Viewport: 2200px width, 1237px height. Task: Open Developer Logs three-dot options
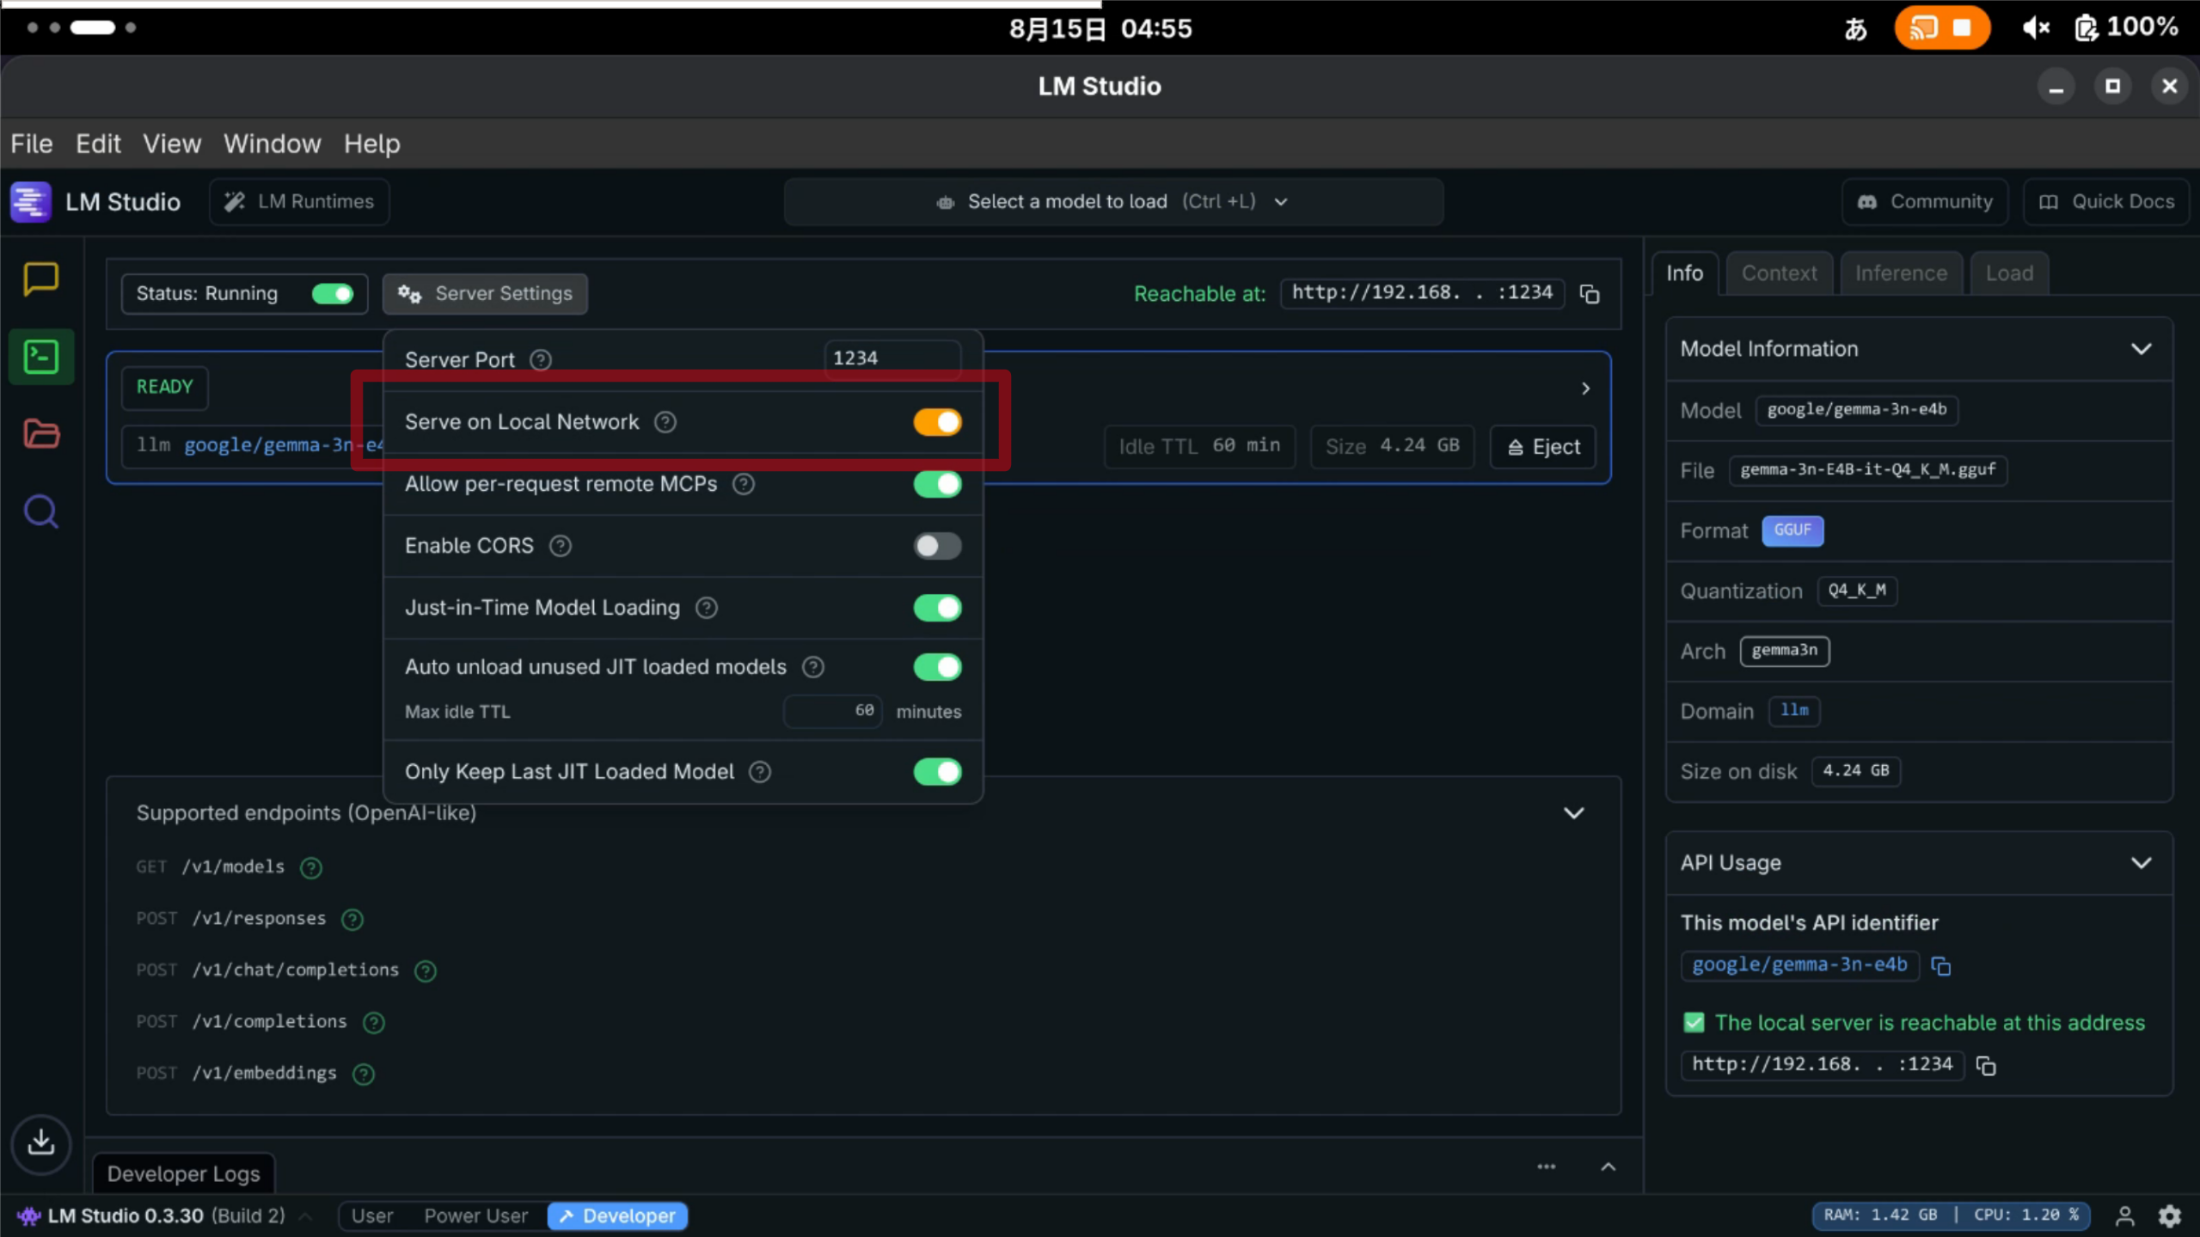point(1546,1167)
